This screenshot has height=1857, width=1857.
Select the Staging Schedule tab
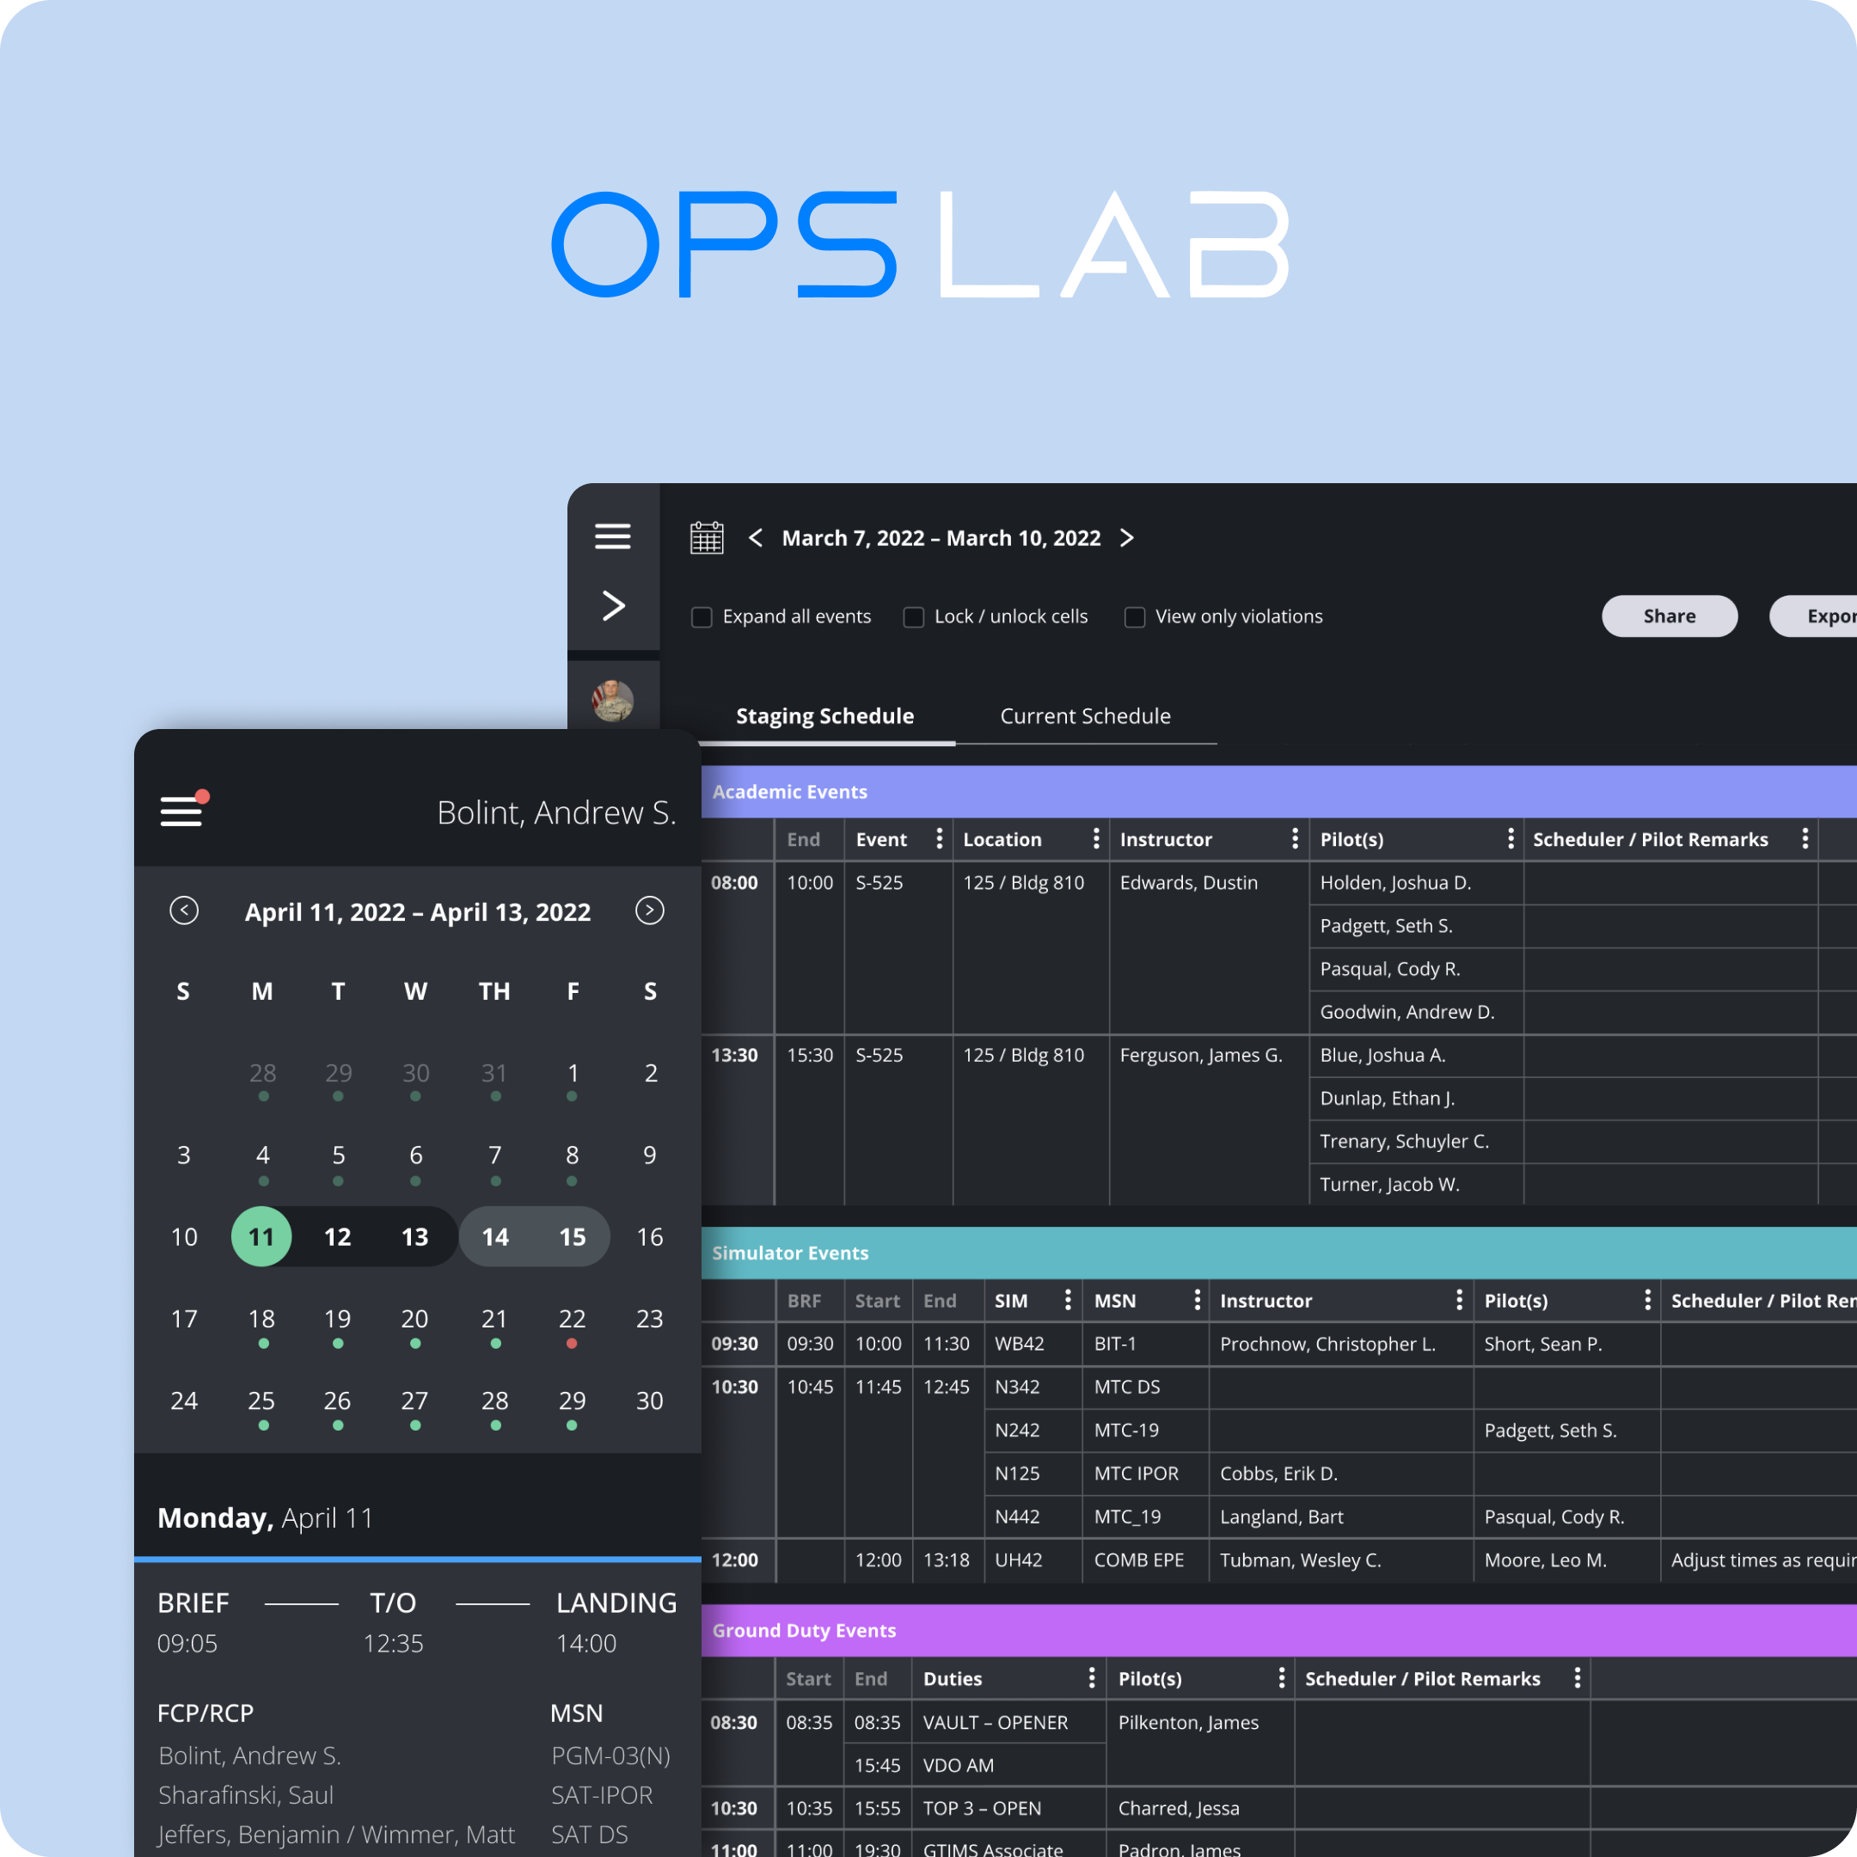[824, 715]
